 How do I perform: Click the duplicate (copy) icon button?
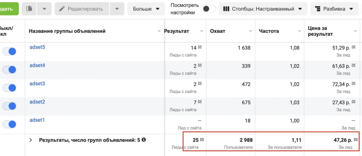29,9
